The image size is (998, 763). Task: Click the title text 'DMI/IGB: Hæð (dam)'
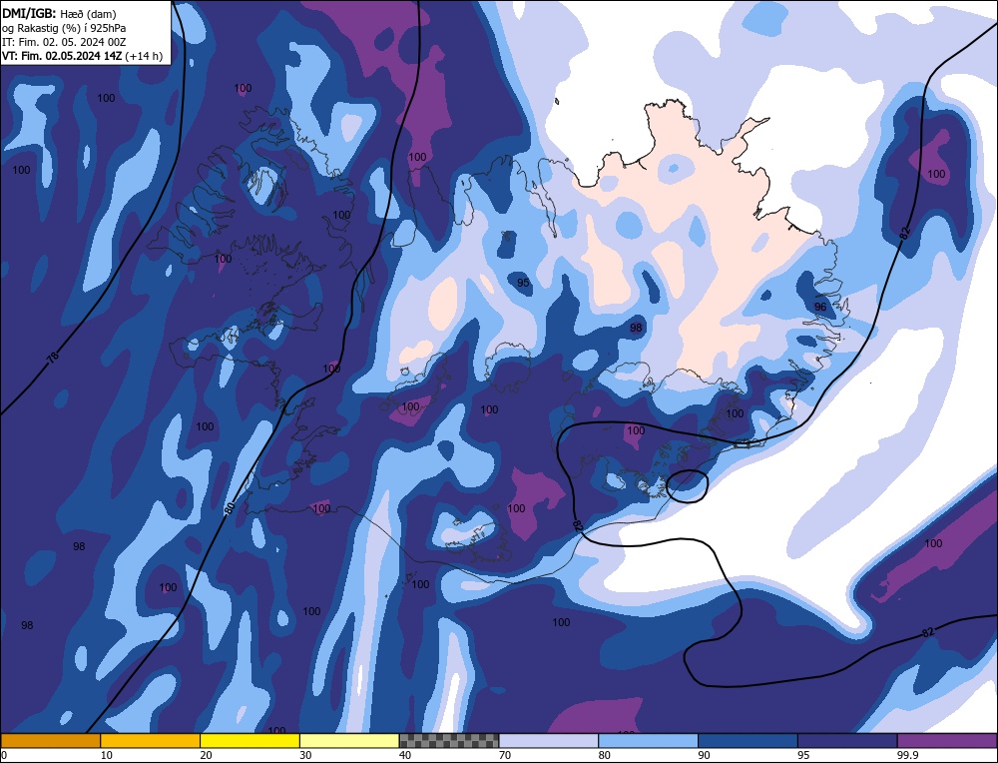[60, 13]
